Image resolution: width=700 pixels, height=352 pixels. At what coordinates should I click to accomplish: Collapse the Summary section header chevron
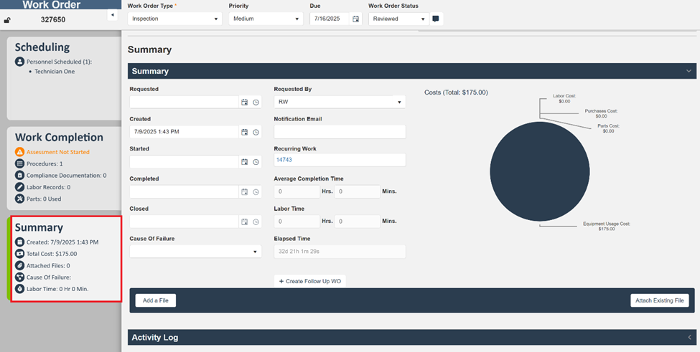[x=689, y=71]
